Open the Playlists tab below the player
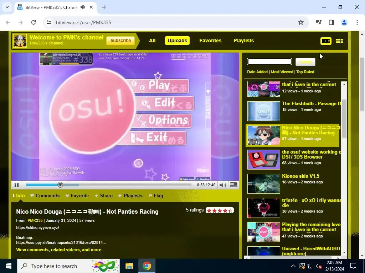The width and height of the screenshot is (365, 273). (130, 196)
